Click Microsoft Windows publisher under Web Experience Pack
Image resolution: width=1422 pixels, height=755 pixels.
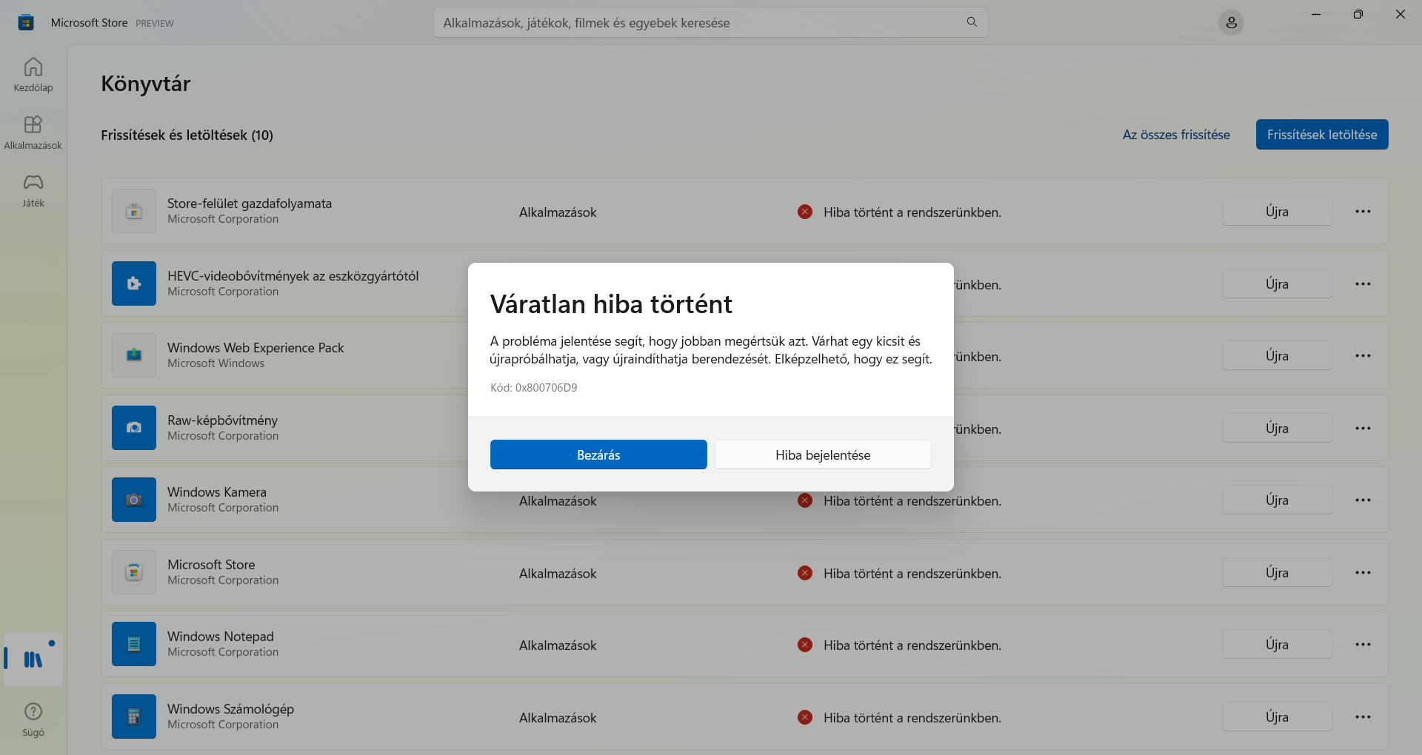pyautogui.click(x=216, y=363)
